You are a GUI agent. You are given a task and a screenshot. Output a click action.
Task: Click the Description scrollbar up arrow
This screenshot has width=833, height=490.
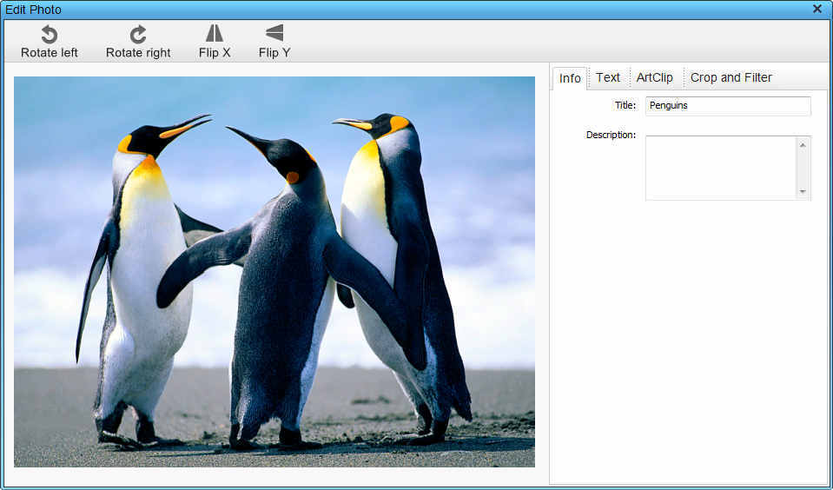pyautogui.click(x=803, y=144)
